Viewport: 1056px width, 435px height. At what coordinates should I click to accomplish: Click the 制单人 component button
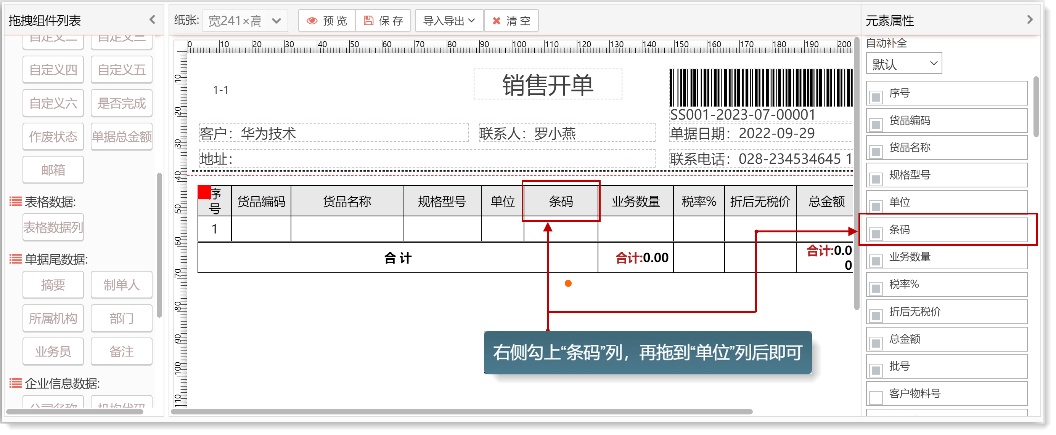click(x=121, y=285)
